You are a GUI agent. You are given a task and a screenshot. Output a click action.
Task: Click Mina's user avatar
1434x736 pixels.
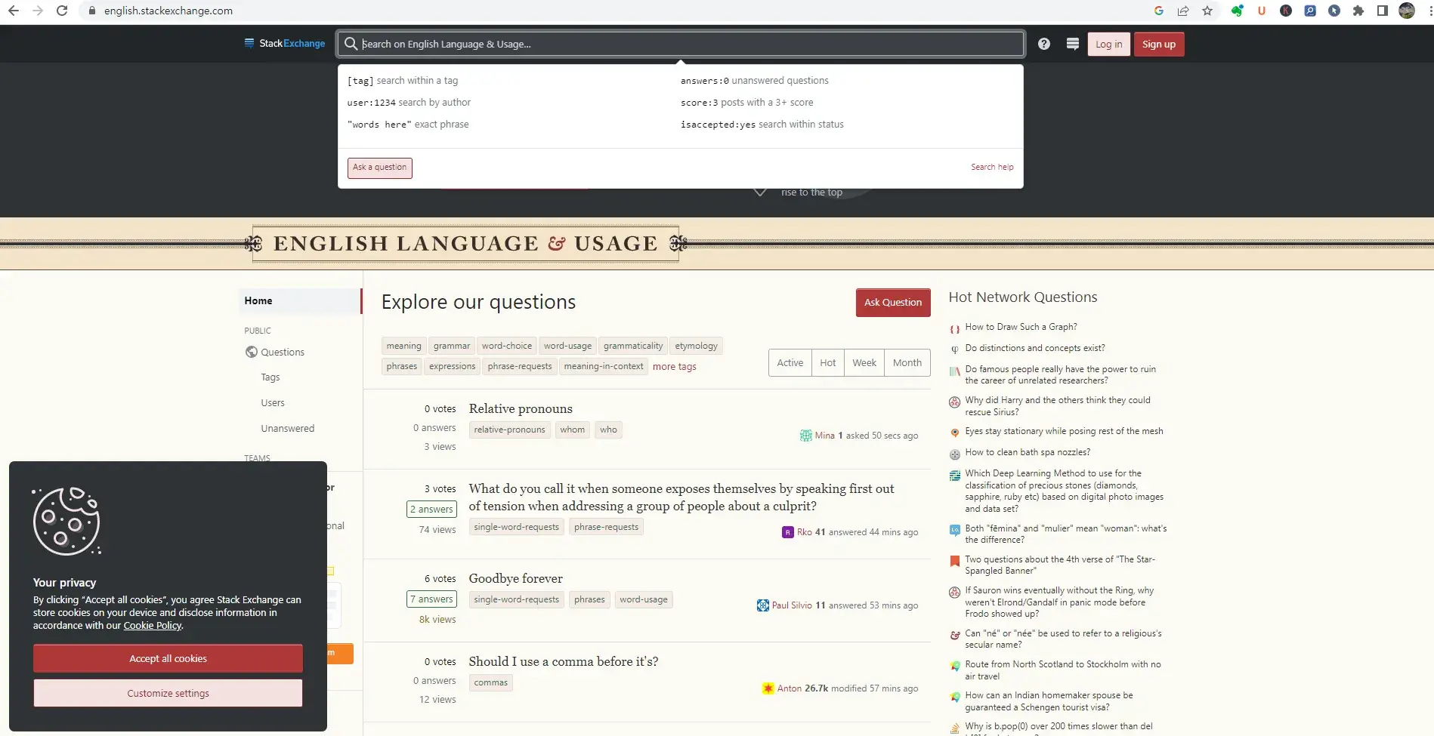806,436
